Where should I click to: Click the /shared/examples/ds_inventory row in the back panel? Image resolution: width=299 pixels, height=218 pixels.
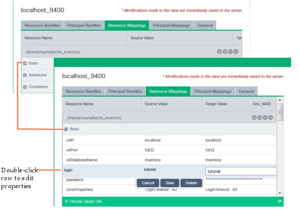pyautogui.click(x=131, y=51)
